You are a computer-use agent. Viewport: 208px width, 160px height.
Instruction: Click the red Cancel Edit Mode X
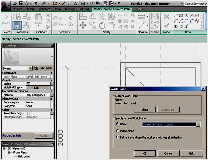(166, 16)
